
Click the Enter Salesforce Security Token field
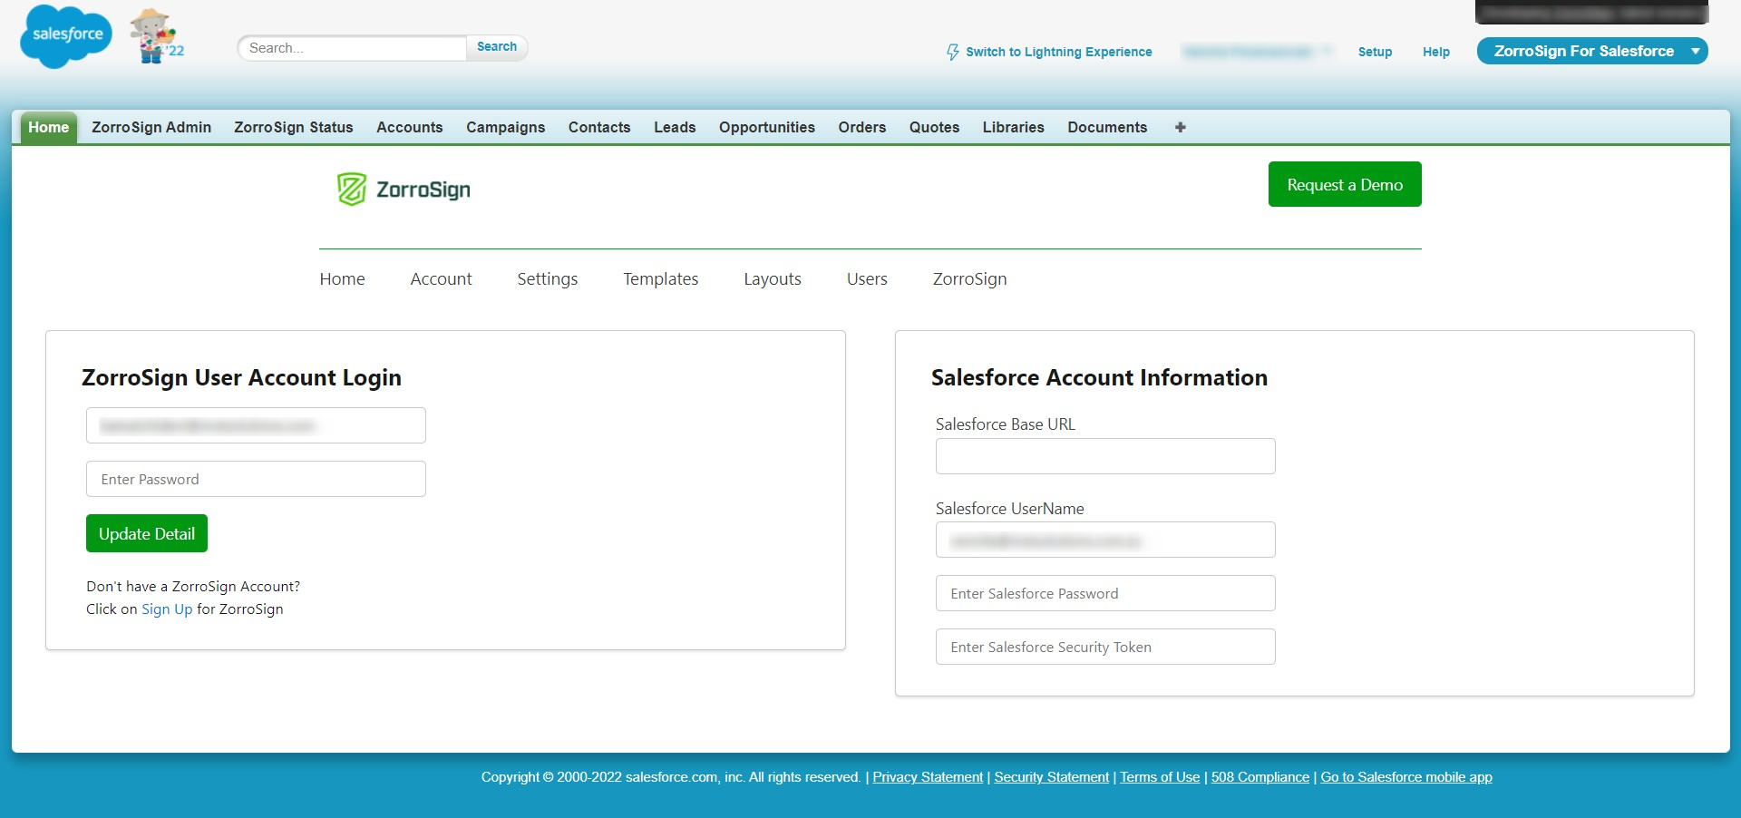point(1105,647)
